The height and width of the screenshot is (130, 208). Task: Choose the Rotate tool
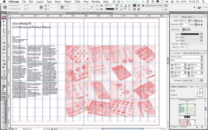[4, 57]
